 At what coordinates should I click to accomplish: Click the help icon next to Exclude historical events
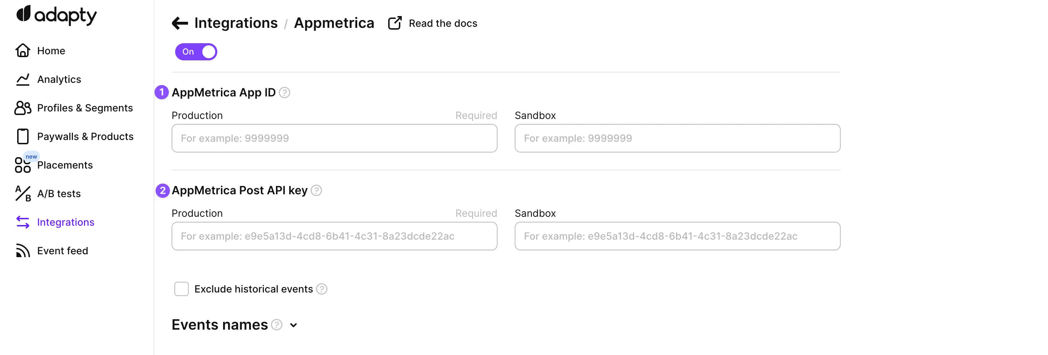coord(322,289)
